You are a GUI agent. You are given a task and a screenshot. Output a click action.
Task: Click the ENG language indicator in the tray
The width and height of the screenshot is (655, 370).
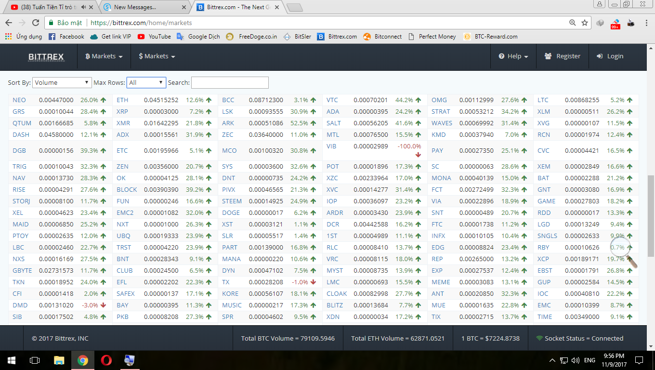(589, 360)
